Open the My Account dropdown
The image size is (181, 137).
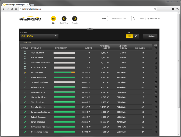(x=153, y=19)
